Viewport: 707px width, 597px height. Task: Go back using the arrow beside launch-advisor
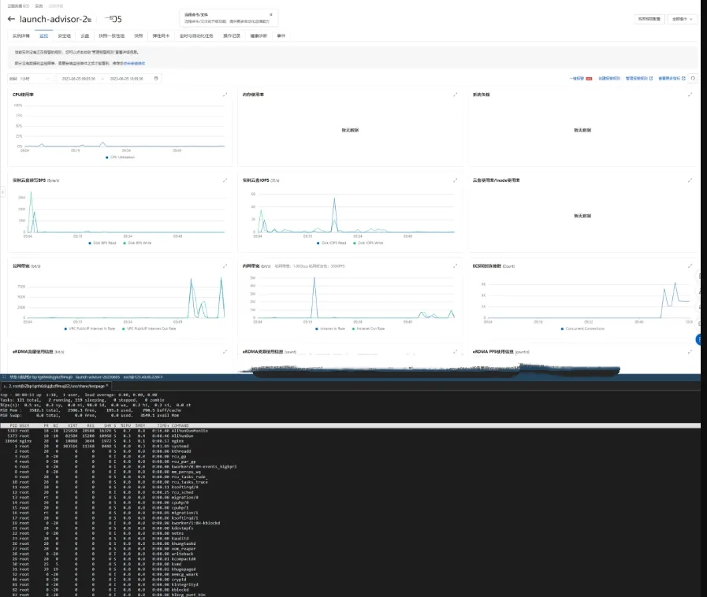[x=11, y=19]
